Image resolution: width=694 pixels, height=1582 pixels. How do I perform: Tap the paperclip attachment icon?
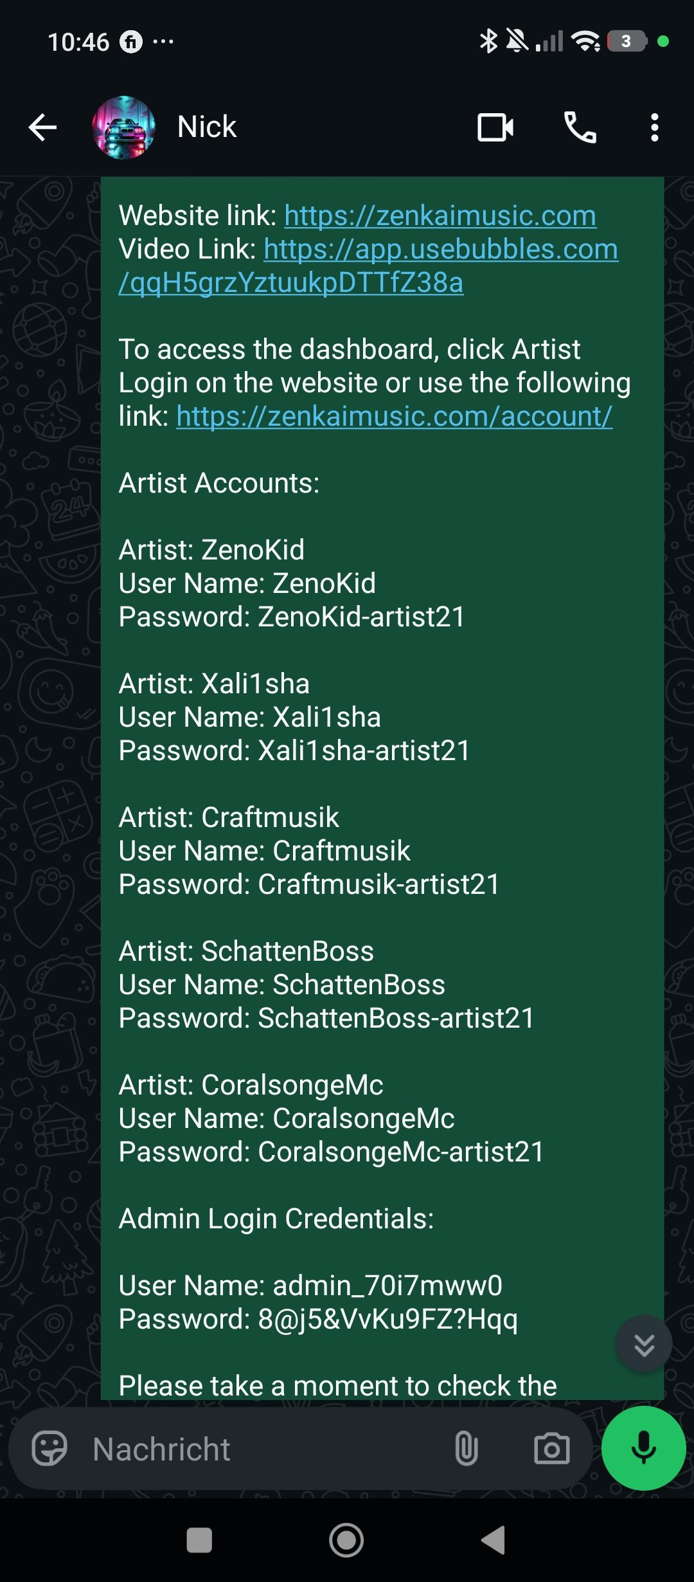466,1449
